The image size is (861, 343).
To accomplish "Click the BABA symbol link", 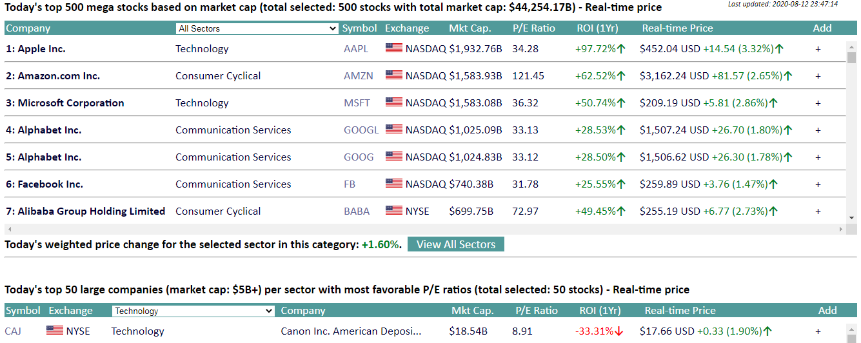I will click(x=357, y=211).
